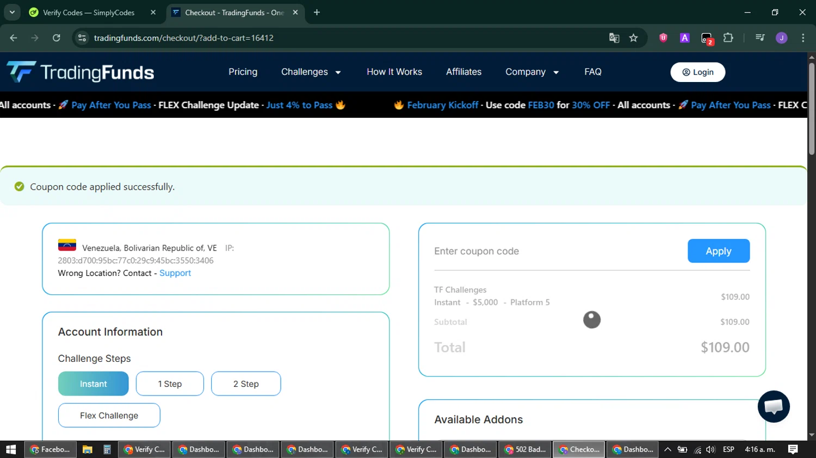Click the battery icon in system tray
The image size is (816, 458).
pos(682,449)
